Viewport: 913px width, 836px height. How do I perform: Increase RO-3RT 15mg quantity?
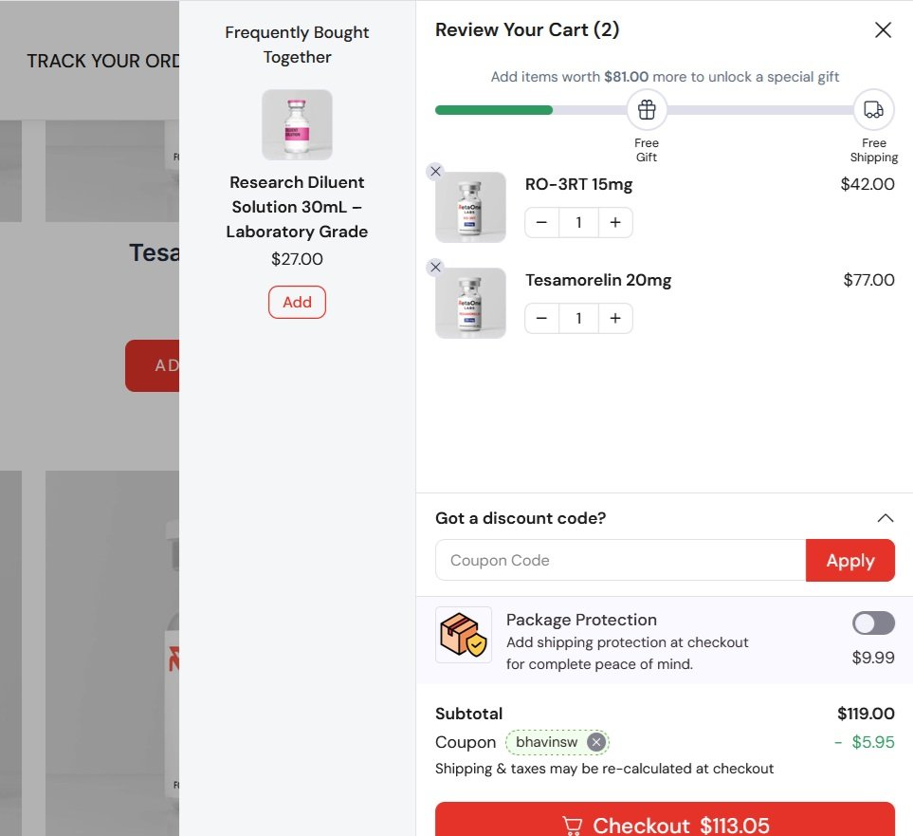click(x=615, y=223)
